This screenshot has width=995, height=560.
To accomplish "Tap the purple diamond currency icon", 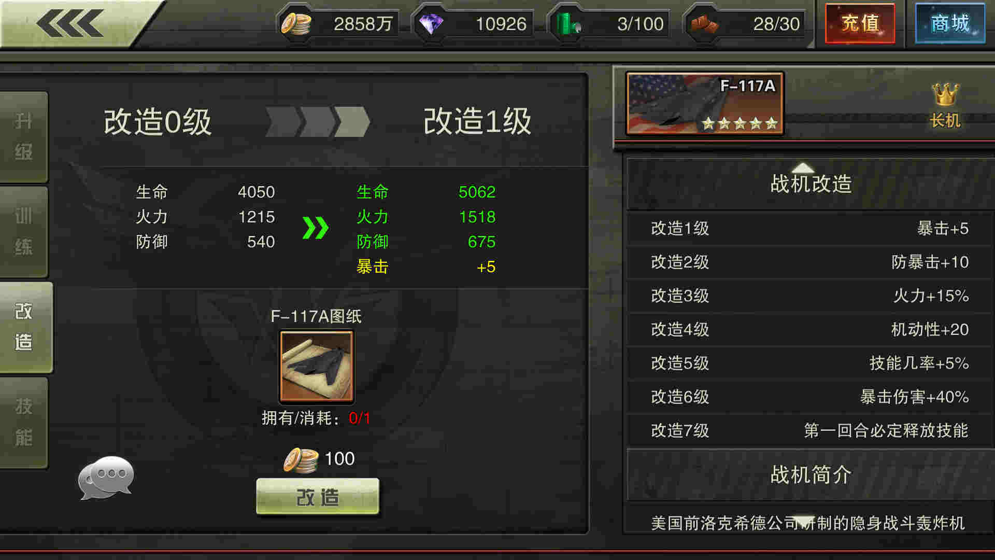I will 431,24.
